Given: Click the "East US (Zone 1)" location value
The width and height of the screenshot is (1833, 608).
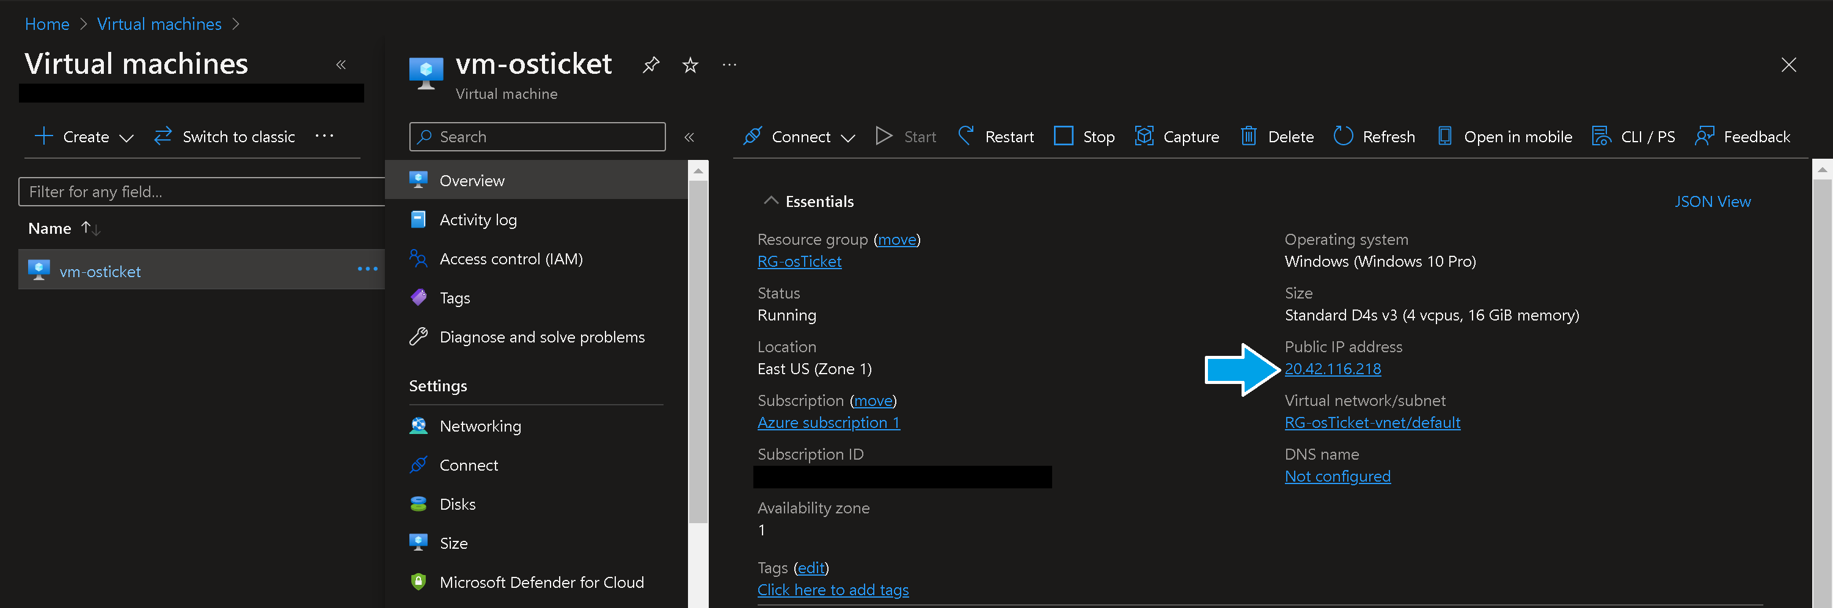Looking at the screenshot, I should coord(814,369).
